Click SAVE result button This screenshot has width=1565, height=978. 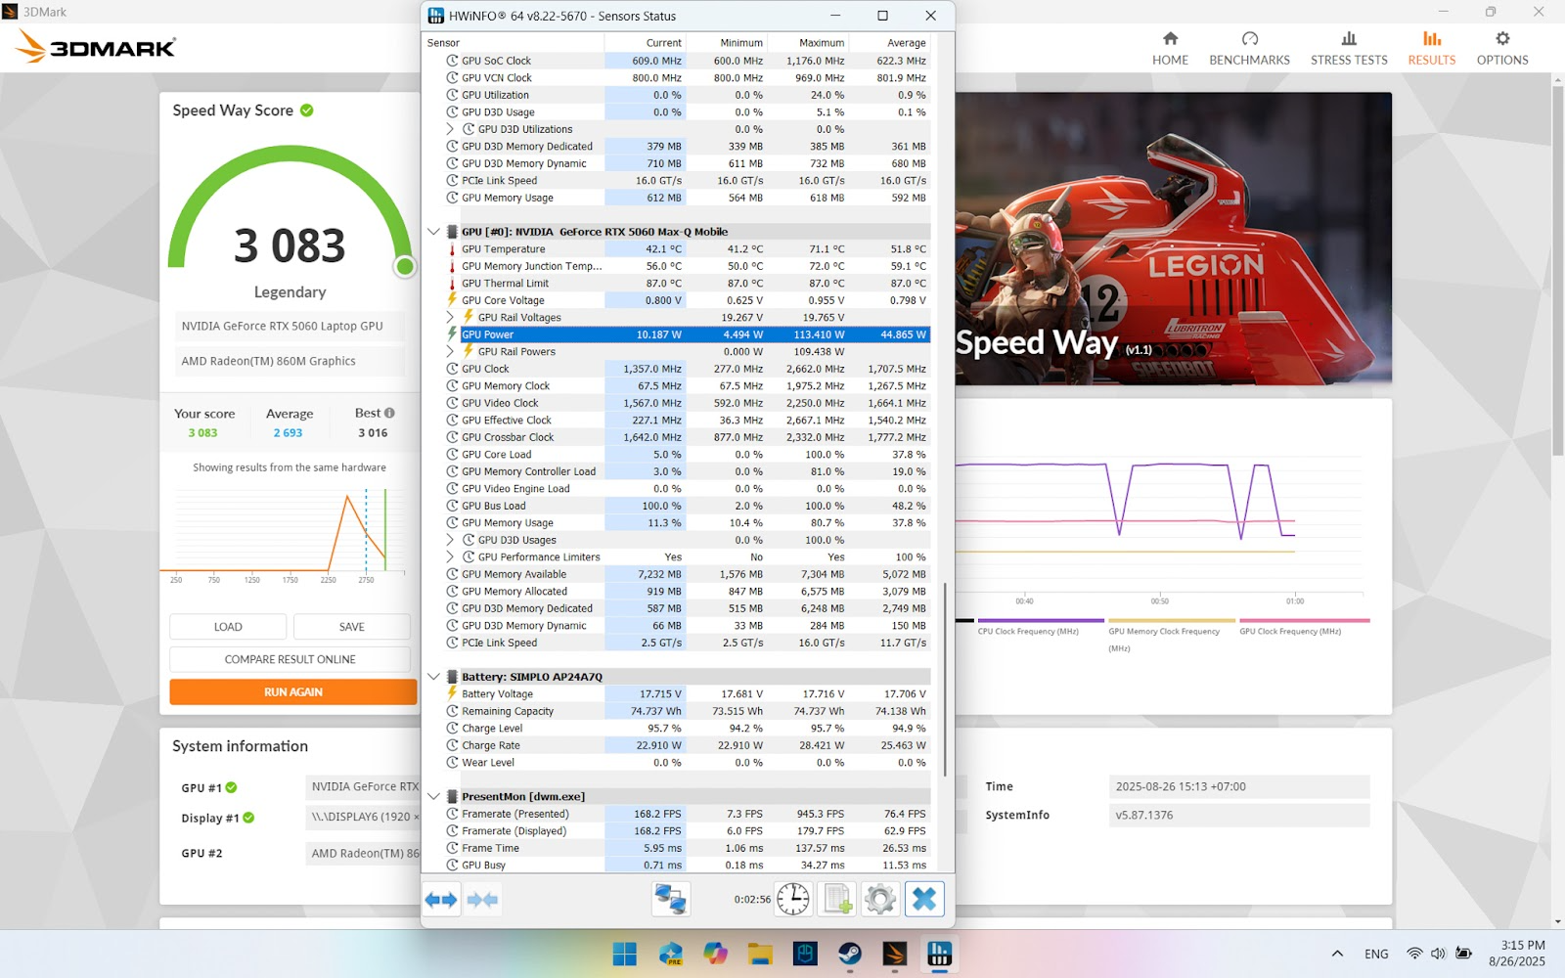[352, 627]
